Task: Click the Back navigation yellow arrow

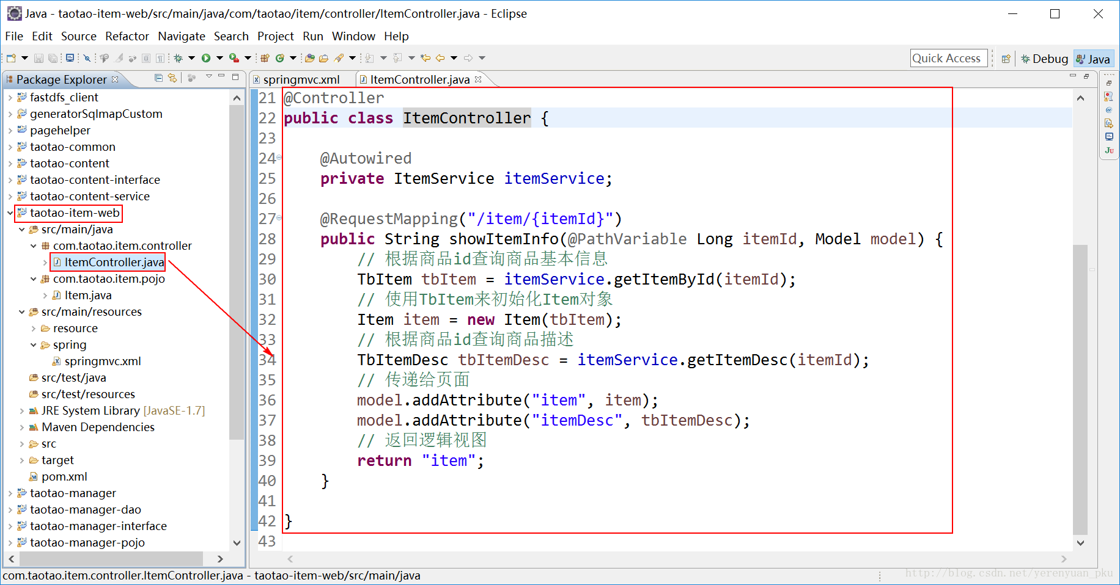Action: pos(440,58)
